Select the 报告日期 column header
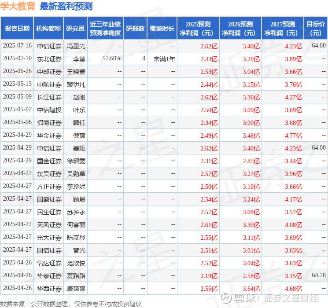The image size is (328, 308). pyautogui.click(x=17, y=29)
